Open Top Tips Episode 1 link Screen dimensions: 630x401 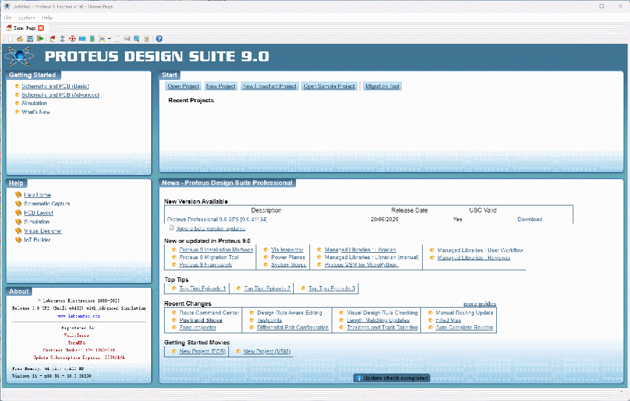pyautogui.click(x=203, y=288)
